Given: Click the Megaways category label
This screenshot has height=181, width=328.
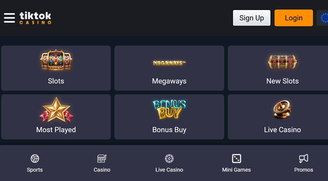Looking at the screenshot, I should [169, 81].
